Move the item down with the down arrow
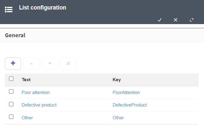The width and height of the screenshot is (204, 127). pyautogui.click(x=50, y=64)
